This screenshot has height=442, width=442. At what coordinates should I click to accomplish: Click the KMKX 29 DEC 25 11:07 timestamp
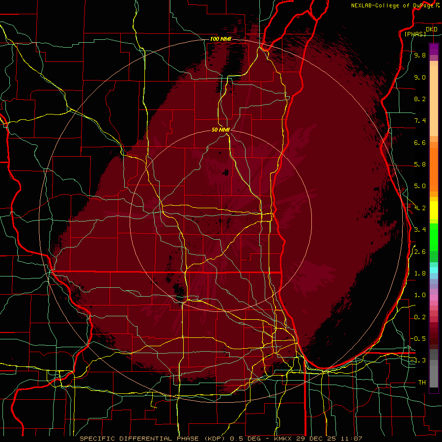[318, 439]
